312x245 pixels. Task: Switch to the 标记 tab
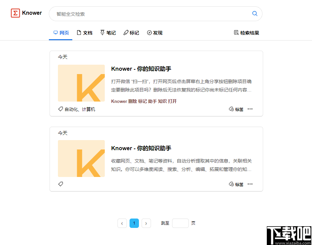point(131,33)
